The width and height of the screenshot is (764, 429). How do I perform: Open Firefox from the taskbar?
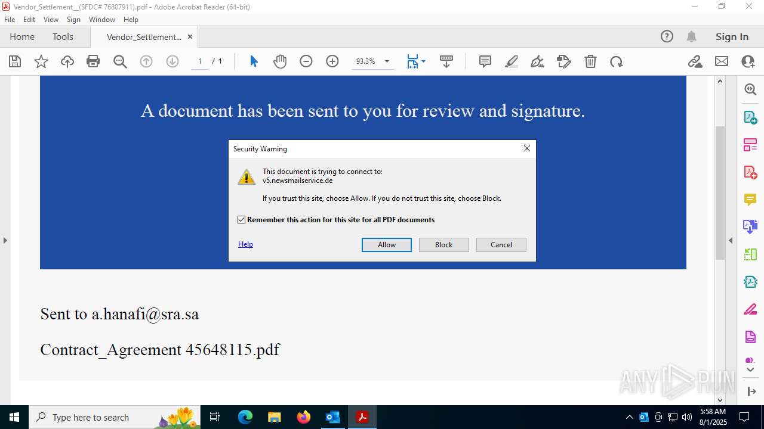point(304,417)
